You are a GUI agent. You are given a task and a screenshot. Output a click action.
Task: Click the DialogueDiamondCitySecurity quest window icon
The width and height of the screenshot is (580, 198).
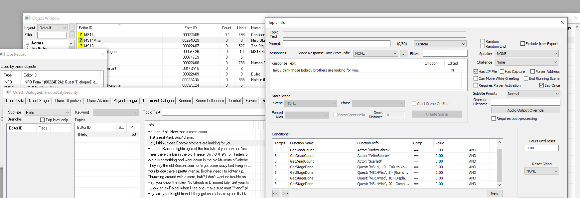click(x=9, y=92)
